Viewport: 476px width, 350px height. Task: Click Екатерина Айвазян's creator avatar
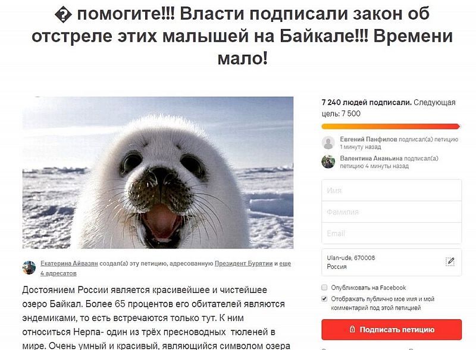pos(29,267)
